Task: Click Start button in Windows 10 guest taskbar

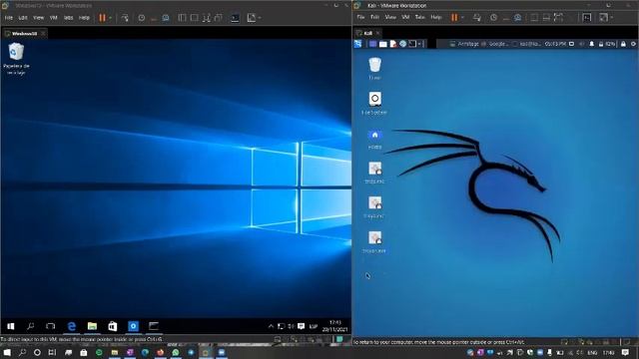Action: coord(11,326)
